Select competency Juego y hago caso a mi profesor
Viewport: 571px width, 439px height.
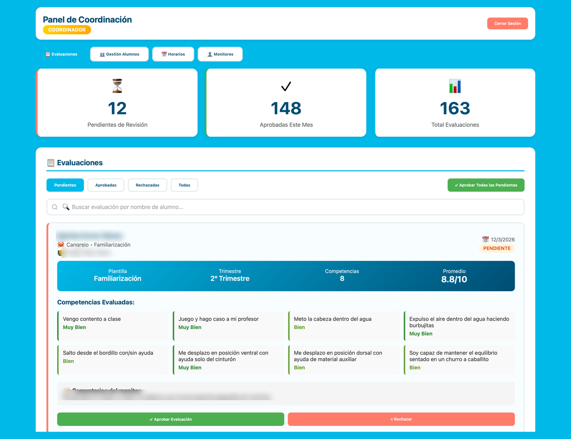pos(228,326)
